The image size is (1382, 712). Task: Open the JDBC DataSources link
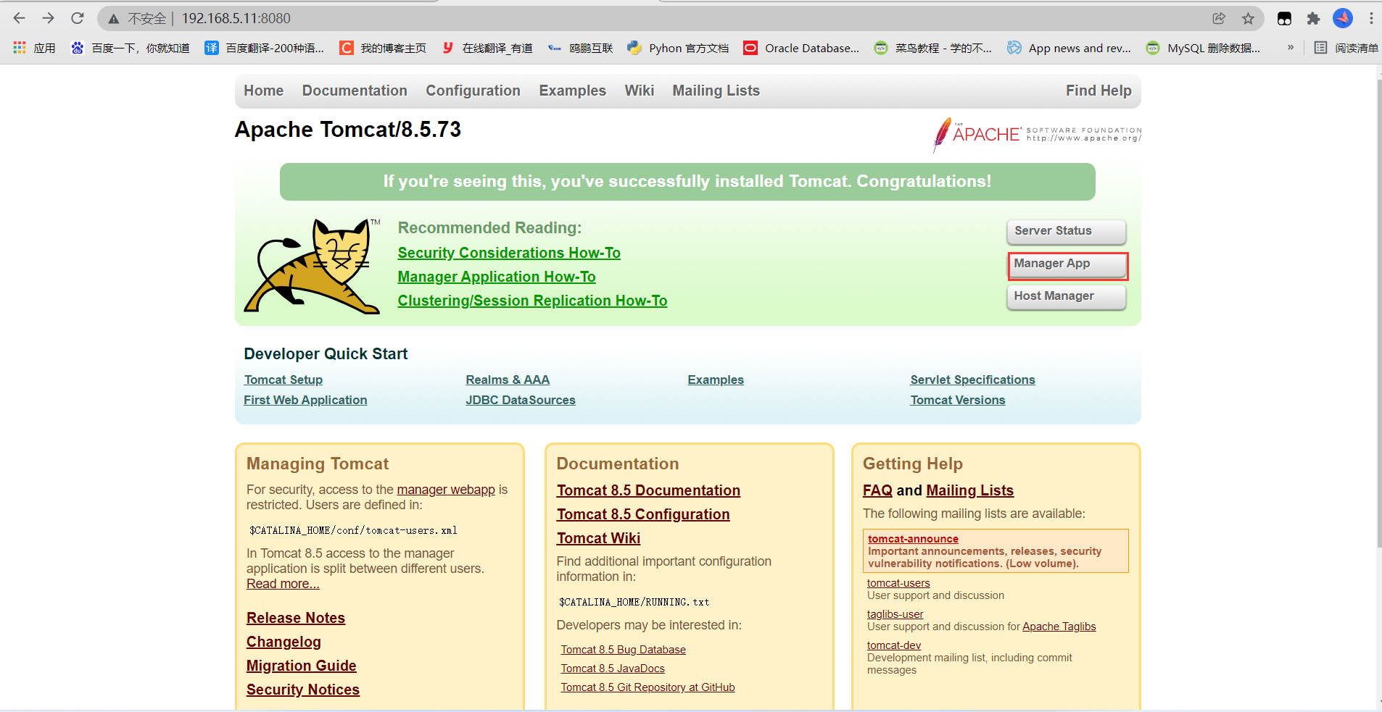point(521,400)
